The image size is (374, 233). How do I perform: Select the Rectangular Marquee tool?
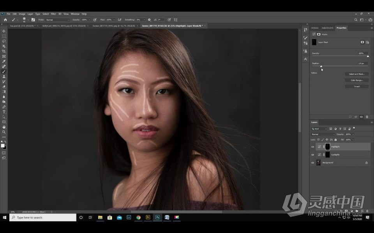4,36
